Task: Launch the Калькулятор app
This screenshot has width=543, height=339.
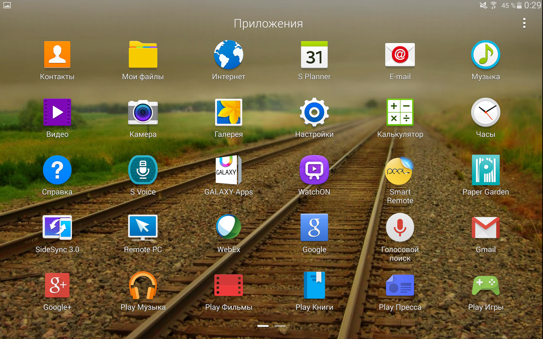Action: tap(400, 112)
